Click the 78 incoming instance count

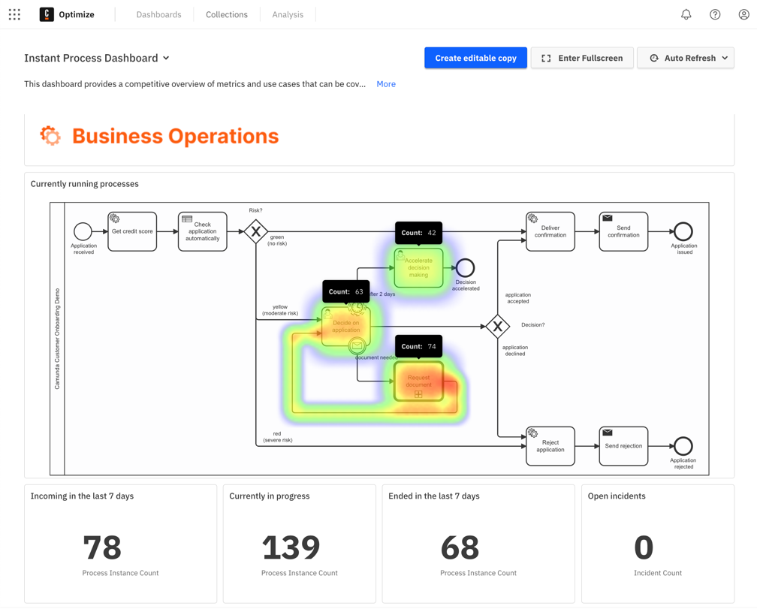pyautogui.click(x=102, y=547)
